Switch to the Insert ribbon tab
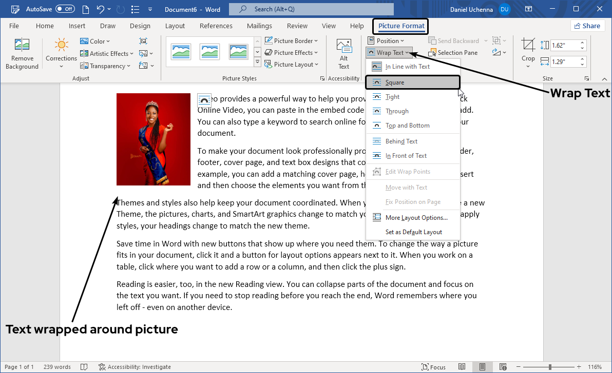 point(77,26)
